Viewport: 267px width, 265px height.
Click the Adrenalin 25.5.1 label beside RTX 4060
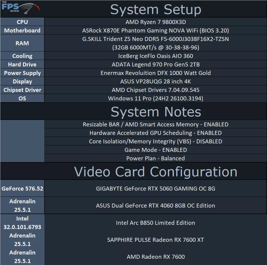[22, 205]
